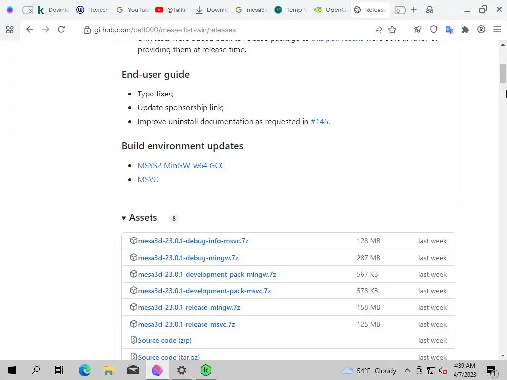Switch to the Полезн tab
Viewport: 507px width, 380px height.
93,10
